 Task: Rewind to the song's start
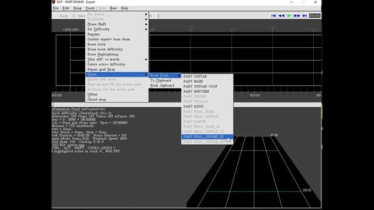pyautogui.click(x=273, y=16)
